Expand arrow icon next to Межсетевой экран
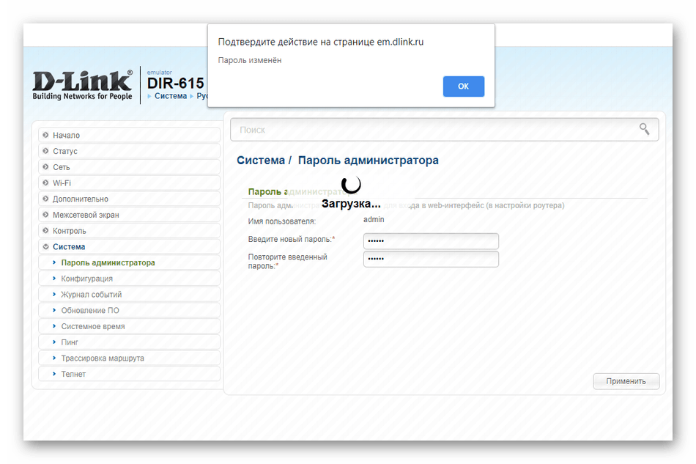 (45, 215)
